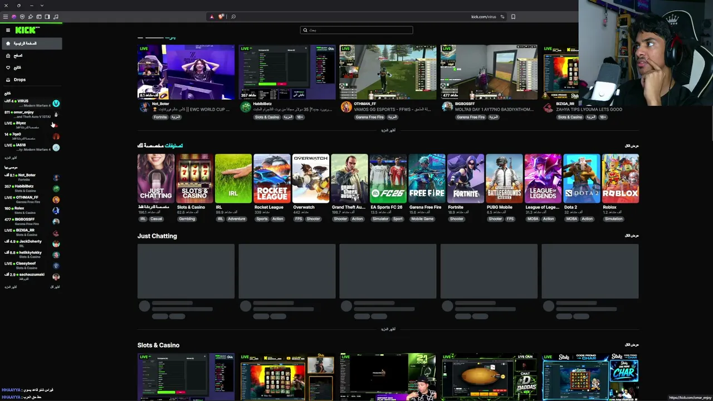Image resolution: width=713 pixels, height=401 pixels.
Task: Open OTHMAN_FF live stream thumbnail
Action: (388, 72)
